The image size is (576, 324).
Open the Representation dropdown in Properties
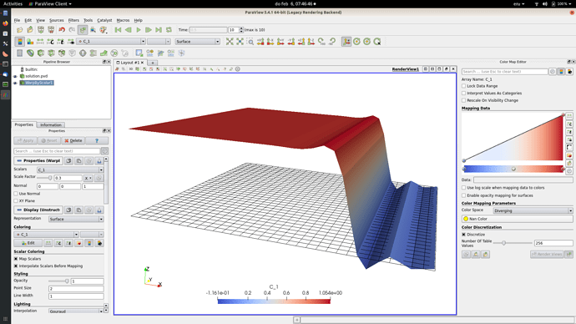pos(76,219)
